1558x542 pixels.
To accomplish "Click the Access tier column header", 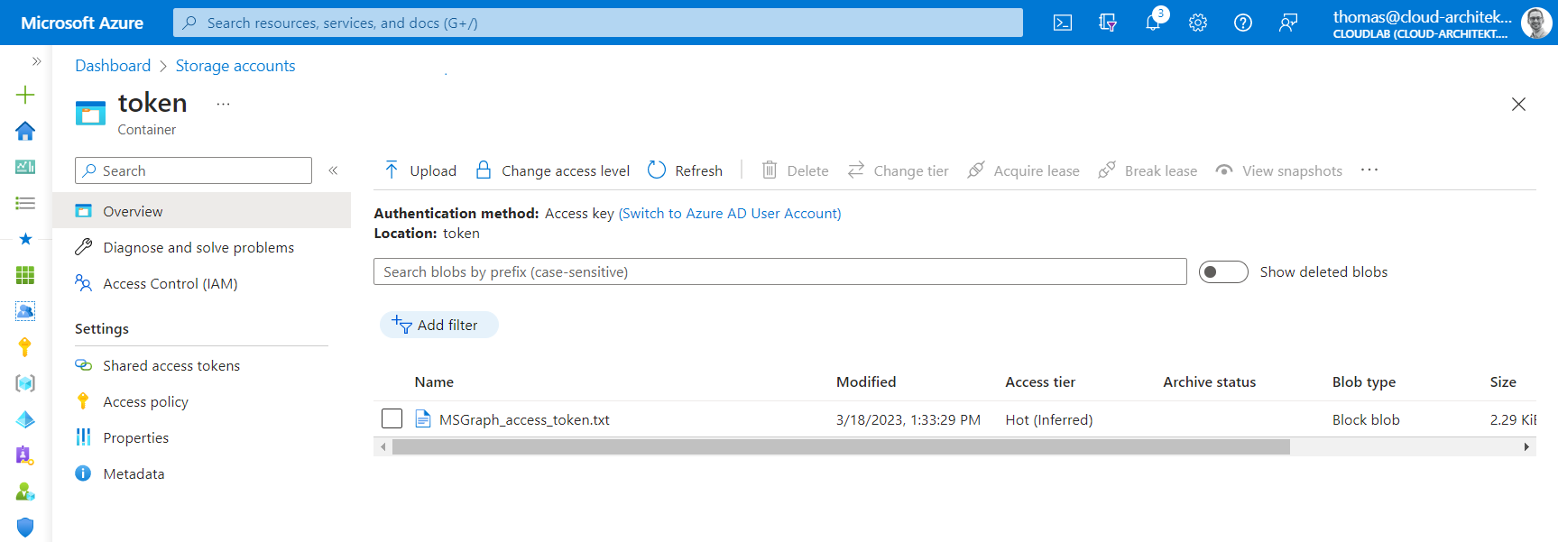I will click(x=1040, y=382).
